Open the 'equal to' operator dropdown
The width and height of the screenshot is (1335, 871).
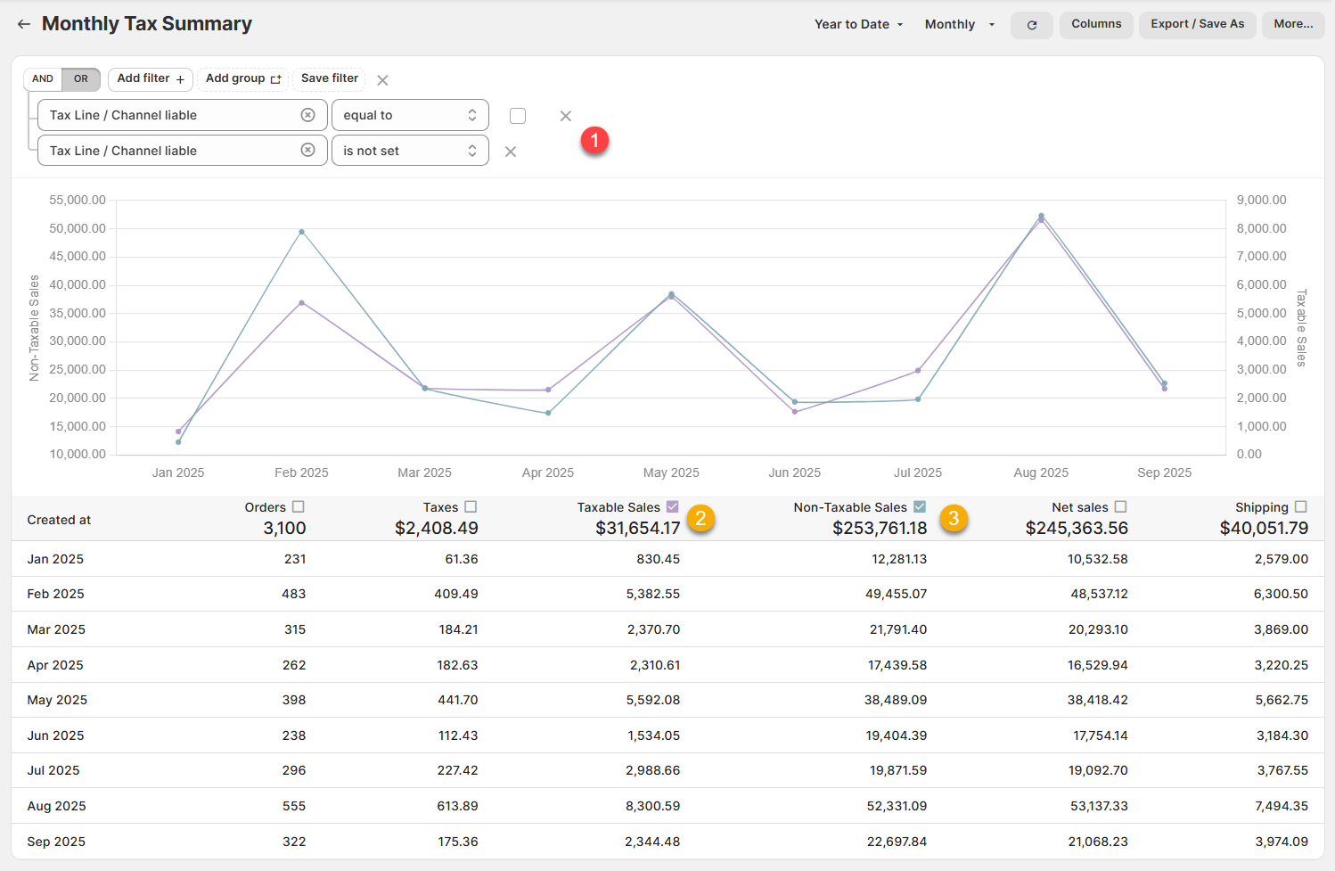tap(410, 115)
